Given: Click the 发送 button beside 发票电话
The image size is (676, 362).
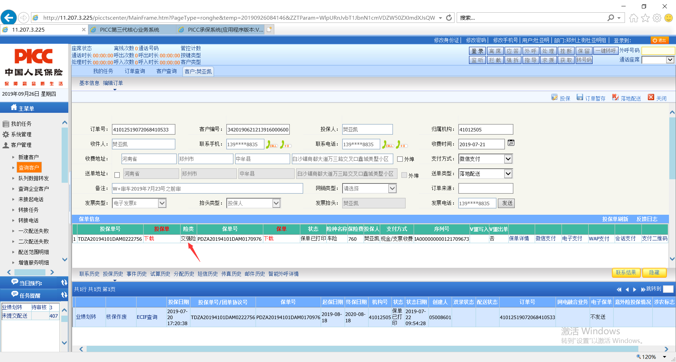Looking at the screenshot, I should pos(507,203).
